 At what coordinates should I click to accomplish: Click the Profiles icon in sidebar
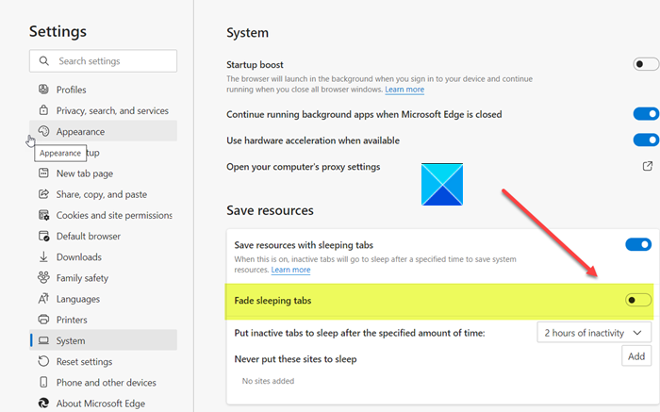(43, 90)
